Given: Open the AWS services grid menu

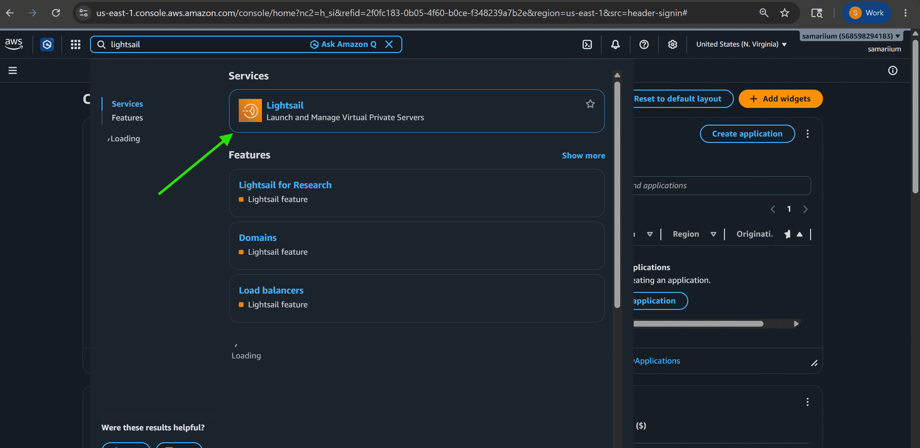Looking at the screenshot, I should [x=76, y=44].
